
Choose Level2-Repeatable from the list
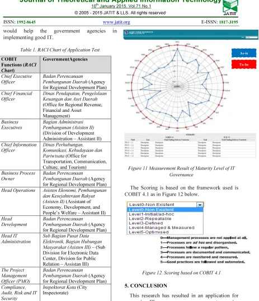tap(165, 219)
